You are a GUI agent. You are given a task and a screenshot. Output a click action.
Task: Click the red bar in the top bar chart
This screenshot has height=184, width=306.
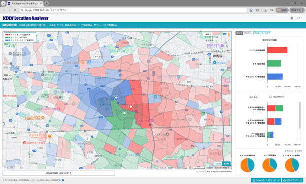point(277,50)
